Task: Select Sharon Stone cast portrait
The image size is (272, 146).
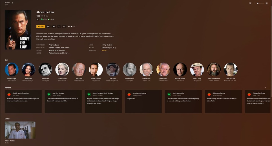Action: coord(62,70)
